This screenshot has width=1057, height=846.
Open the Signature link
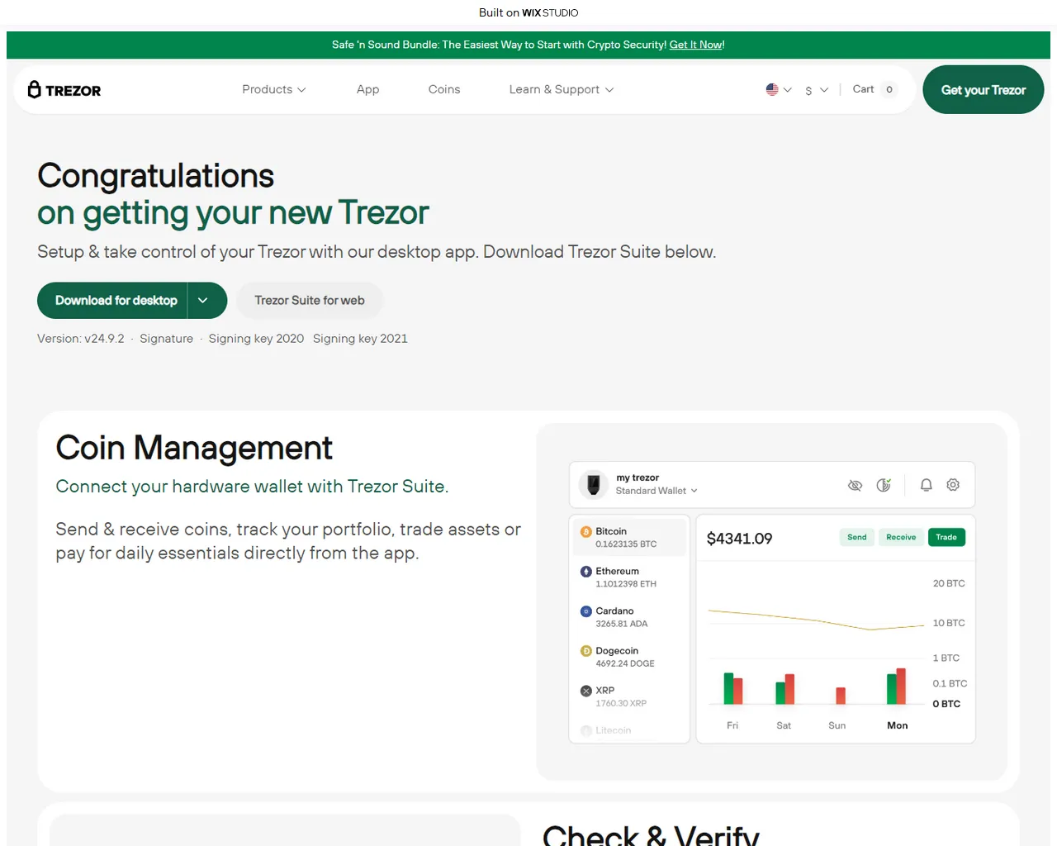(166, 339)
